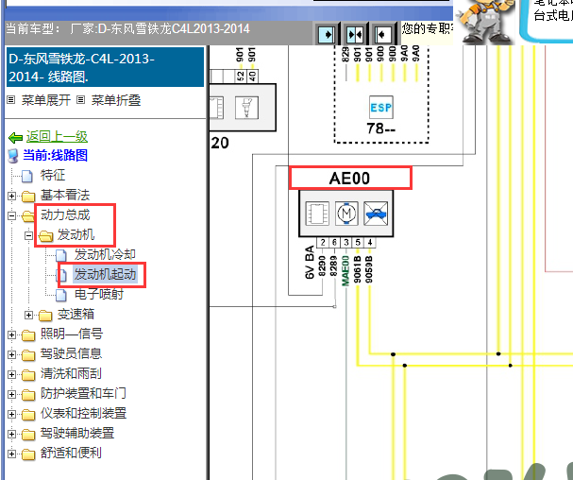Screen dimensions: 573x480
Task: Click the injector icon in component 20
Action: 246,107
